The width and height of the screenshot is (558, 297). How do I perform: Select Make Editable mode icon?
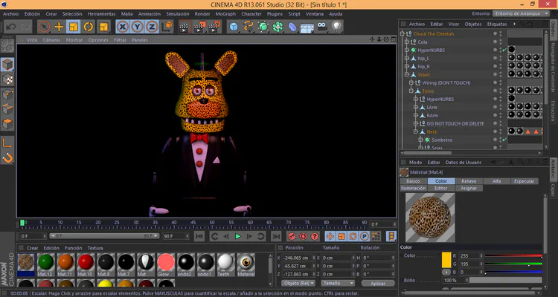(x=7, y=46)
